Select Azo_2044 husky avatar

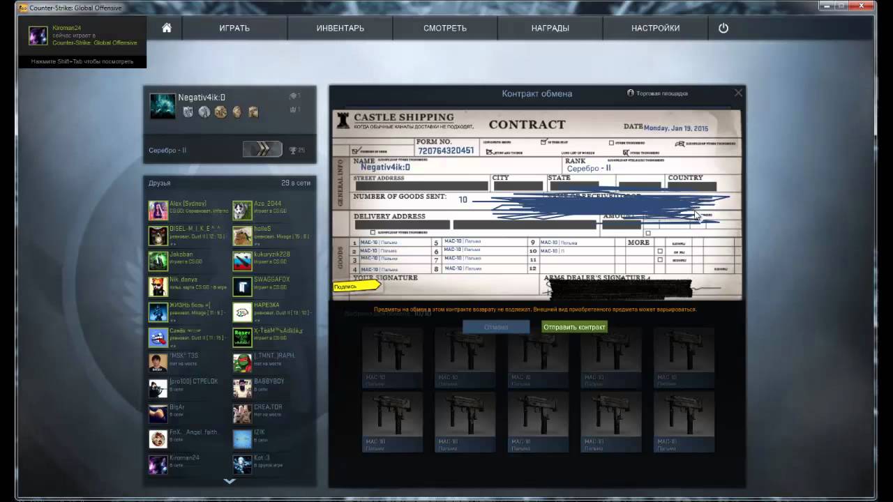(x=242, y=210)
